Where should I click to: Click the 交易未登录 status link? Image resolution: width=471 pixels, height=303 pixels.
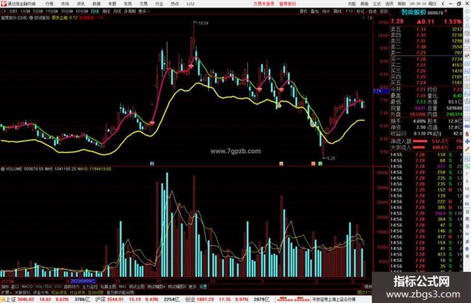click(264, 4)
